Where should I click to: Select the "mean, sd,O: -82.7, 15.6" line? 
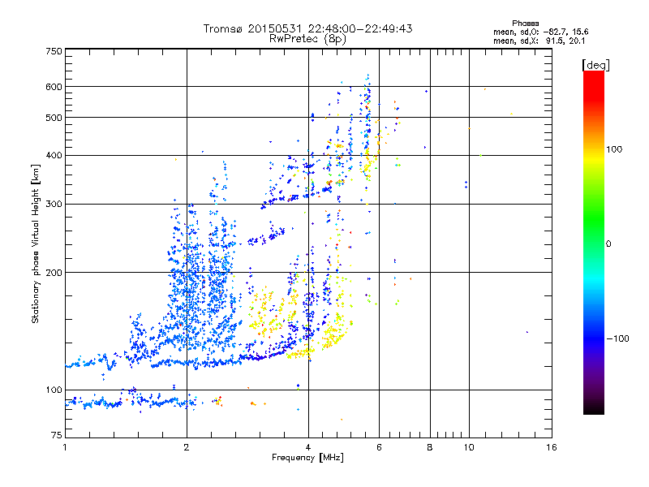540,32
